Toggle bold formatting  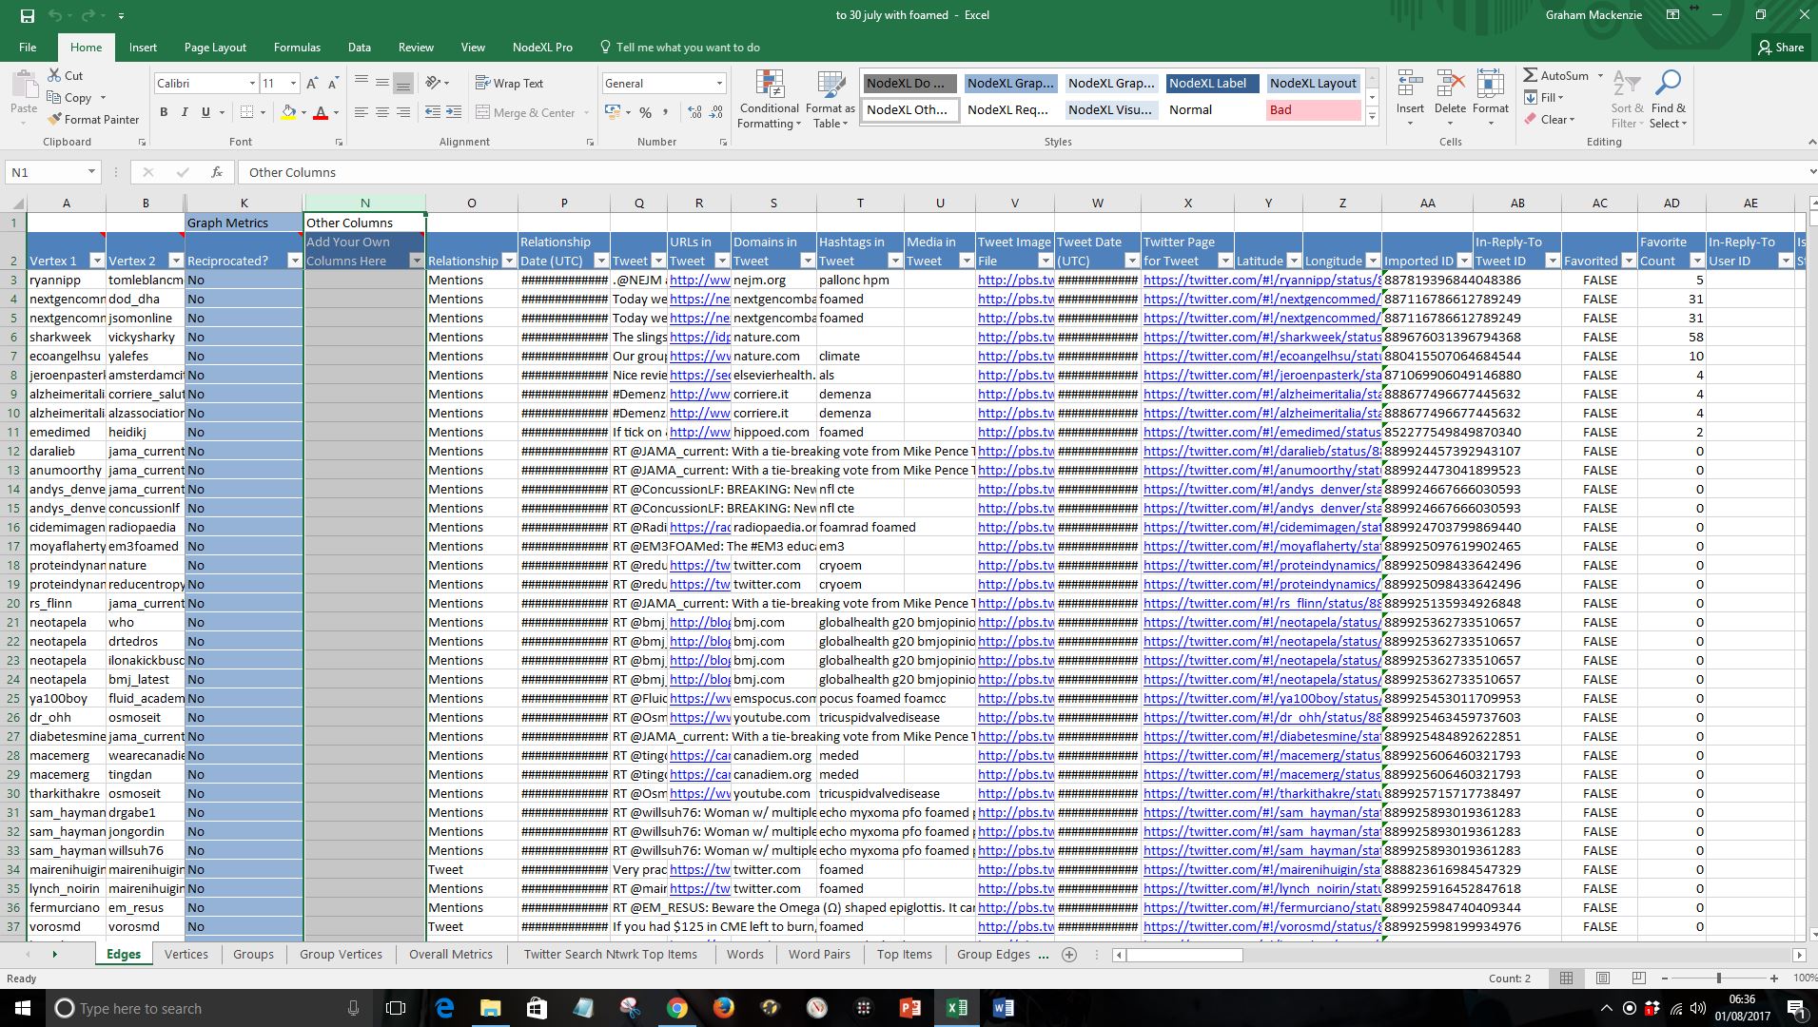[164, 112]
